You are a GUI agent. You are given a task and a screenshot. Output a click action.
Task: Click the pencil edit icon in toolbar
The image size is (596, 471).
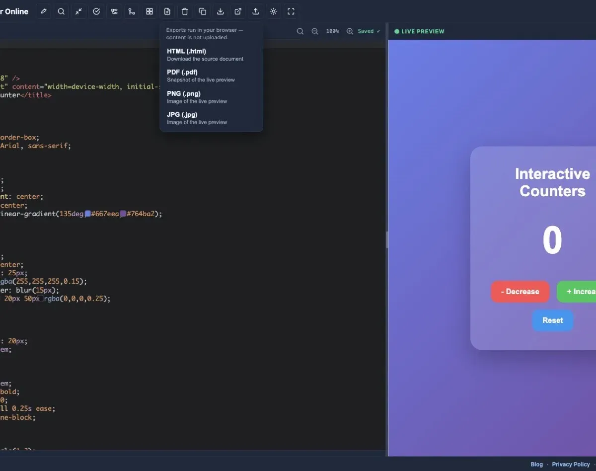(44, 11)
